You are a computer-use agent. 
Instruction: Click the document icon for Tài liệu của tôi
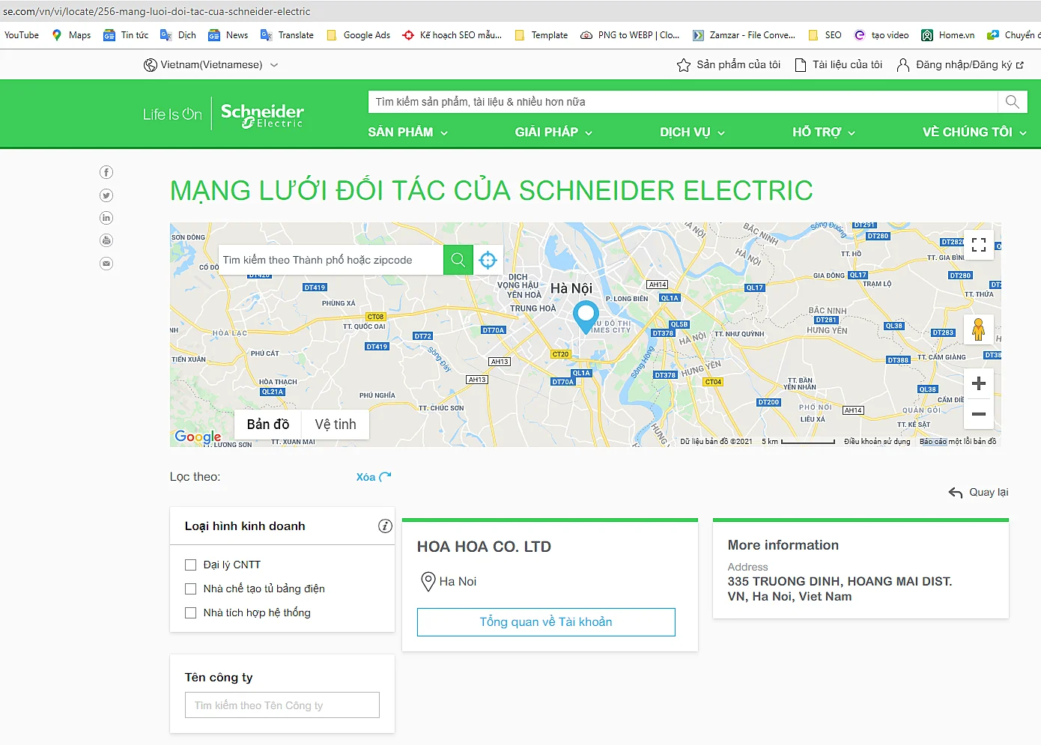tap(801, 65)
